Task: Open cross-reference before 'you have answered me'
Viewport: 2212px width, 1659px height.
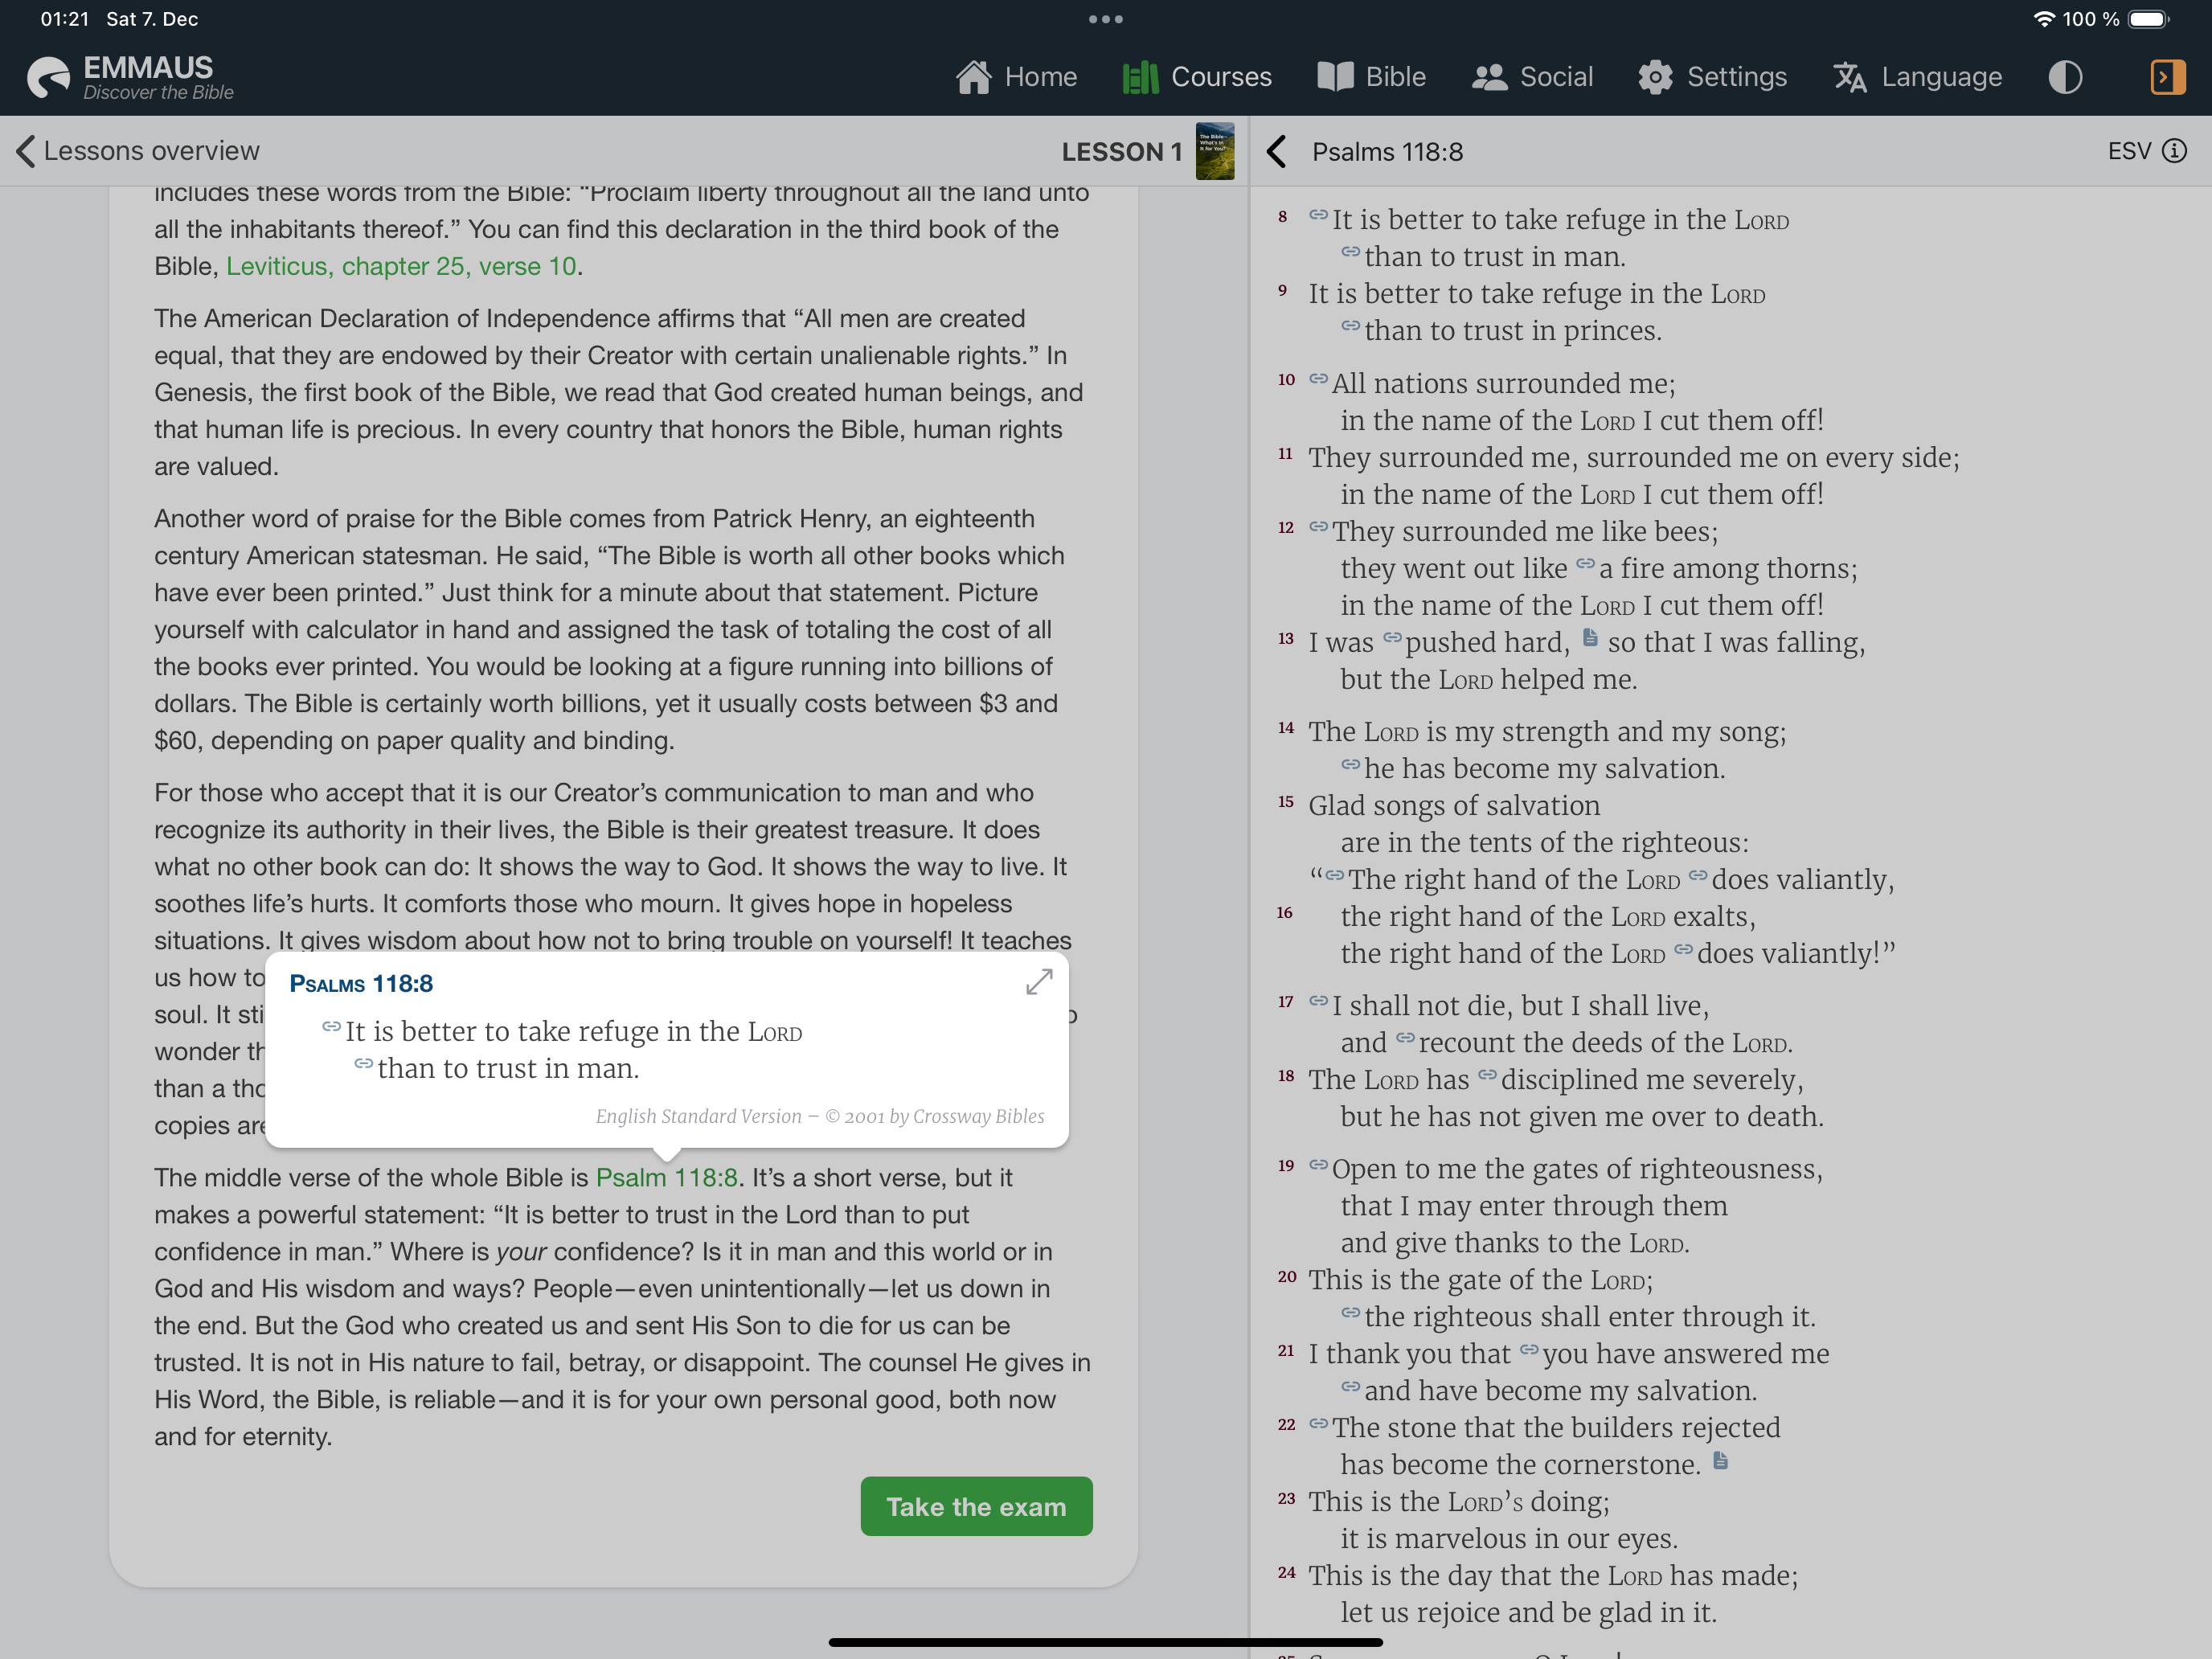Action: click(1529, 1349)
